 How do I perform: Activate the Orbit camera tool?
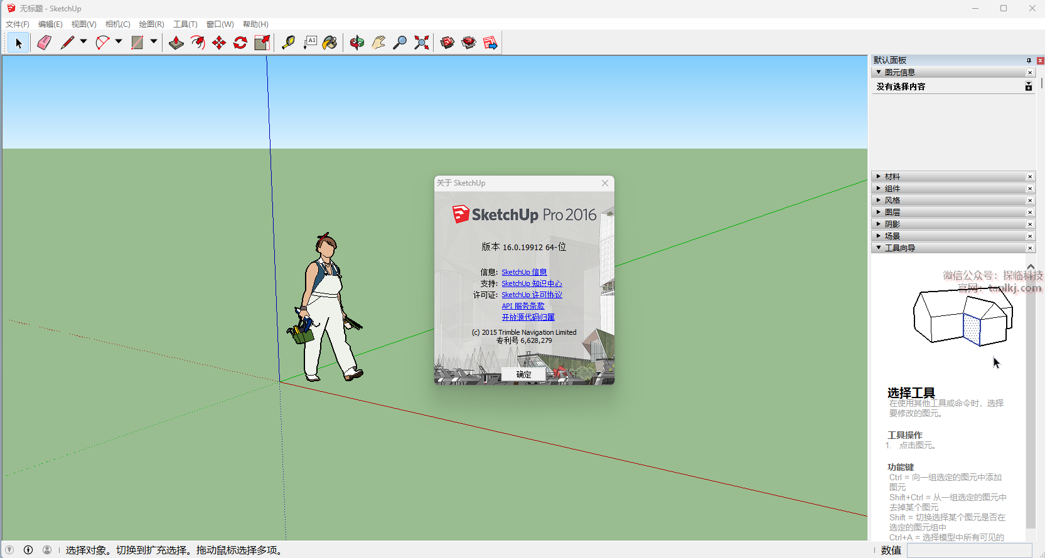[357, 43]
